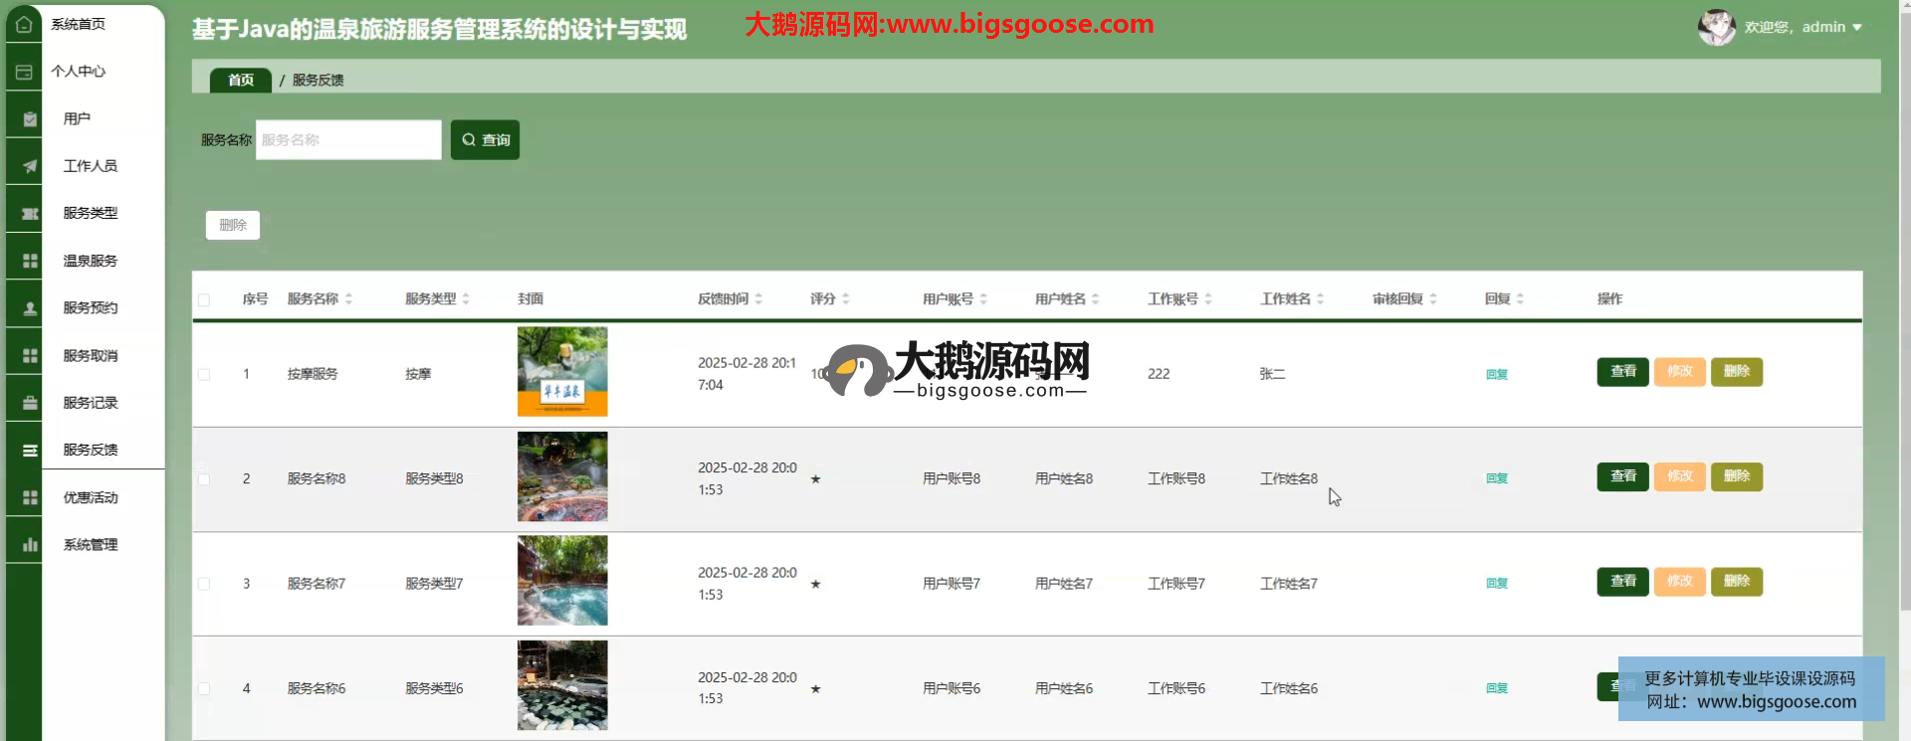Click the clipboard icon next to 用户
The height and width of the screenshot is (741, 1911).
click(30, 119)
